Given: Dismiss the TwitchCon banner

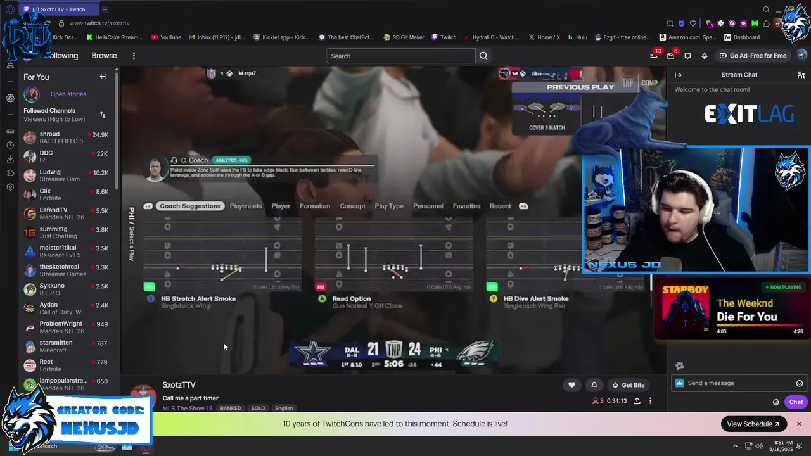Looking at the screenshot, I should pyautogui.click(x=799, y=424).
